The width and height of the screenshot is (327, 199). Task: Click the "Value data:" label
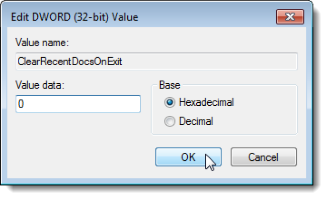[x=40, y=85]
